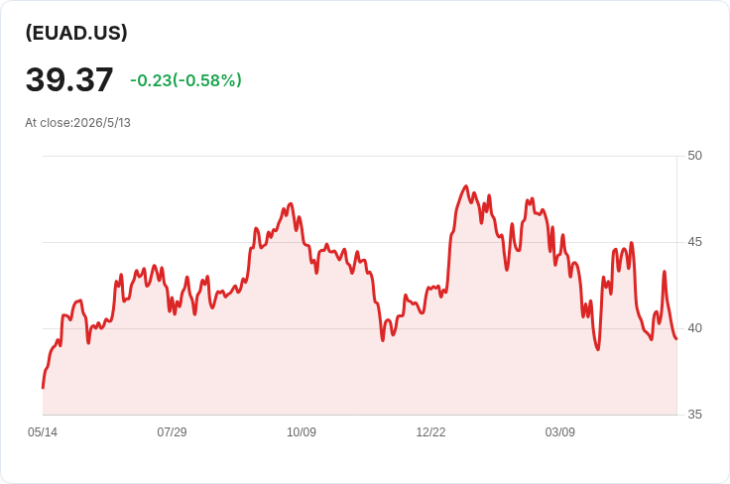The height and width of the screenshot is (484, 730).
Task: Click the lowest dip in late March
Action: (x=598, y=349)
